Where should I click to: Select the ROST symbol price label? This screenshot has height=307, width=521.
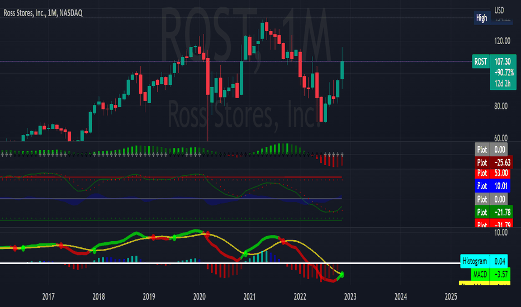pos(480,61)
